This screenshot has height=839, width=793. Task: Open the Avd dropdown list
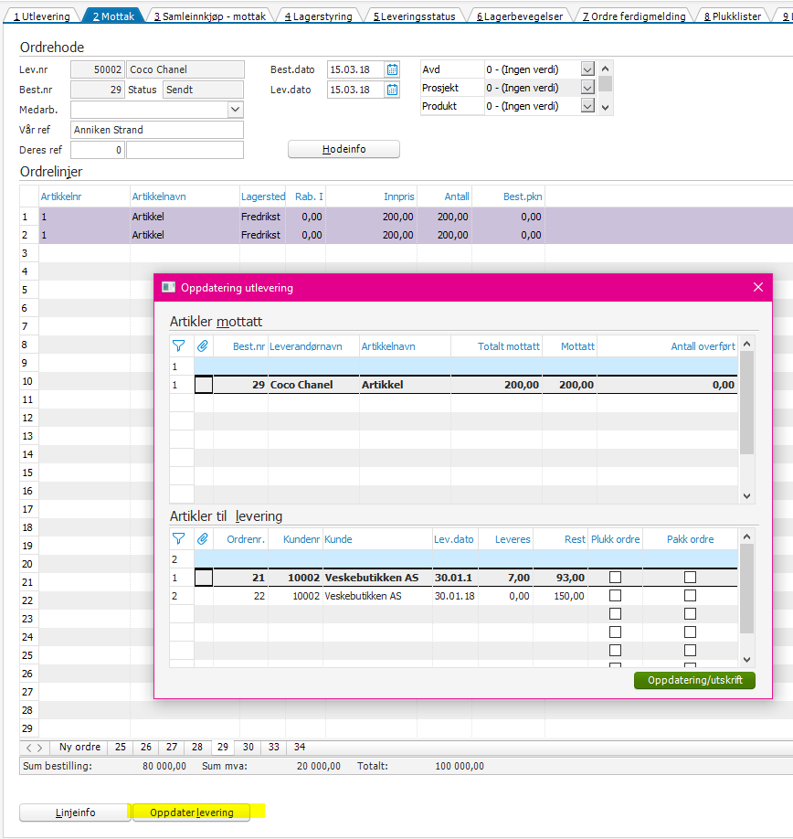tap(587, 69)
